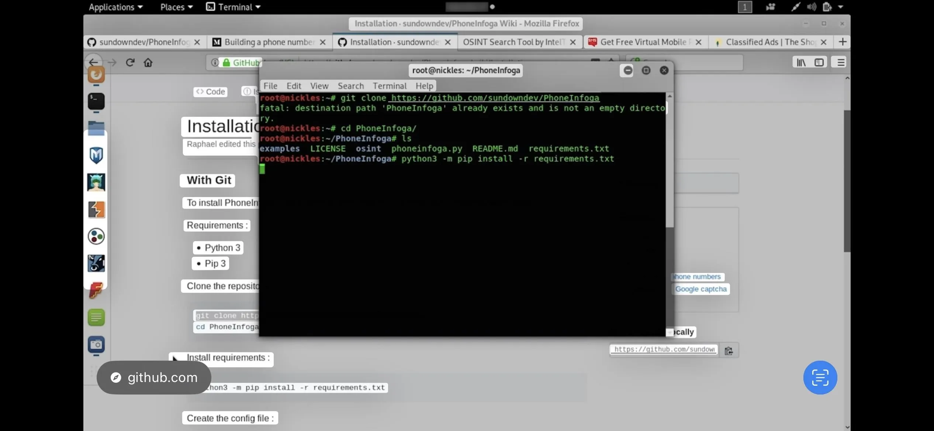Screen dimensions: 934x431
Task: Tap the blue text scan floating button
Action: [820, 377]
